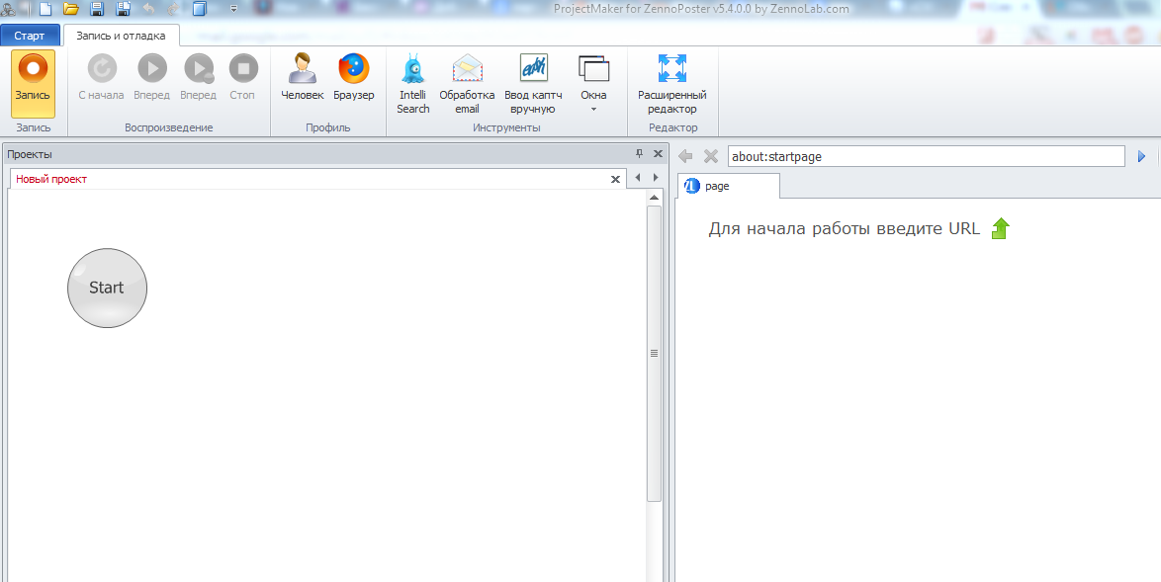Click the ProjectMaker app icon in title bar
This screenshot has height=582, width=1161.
[9, 10]
